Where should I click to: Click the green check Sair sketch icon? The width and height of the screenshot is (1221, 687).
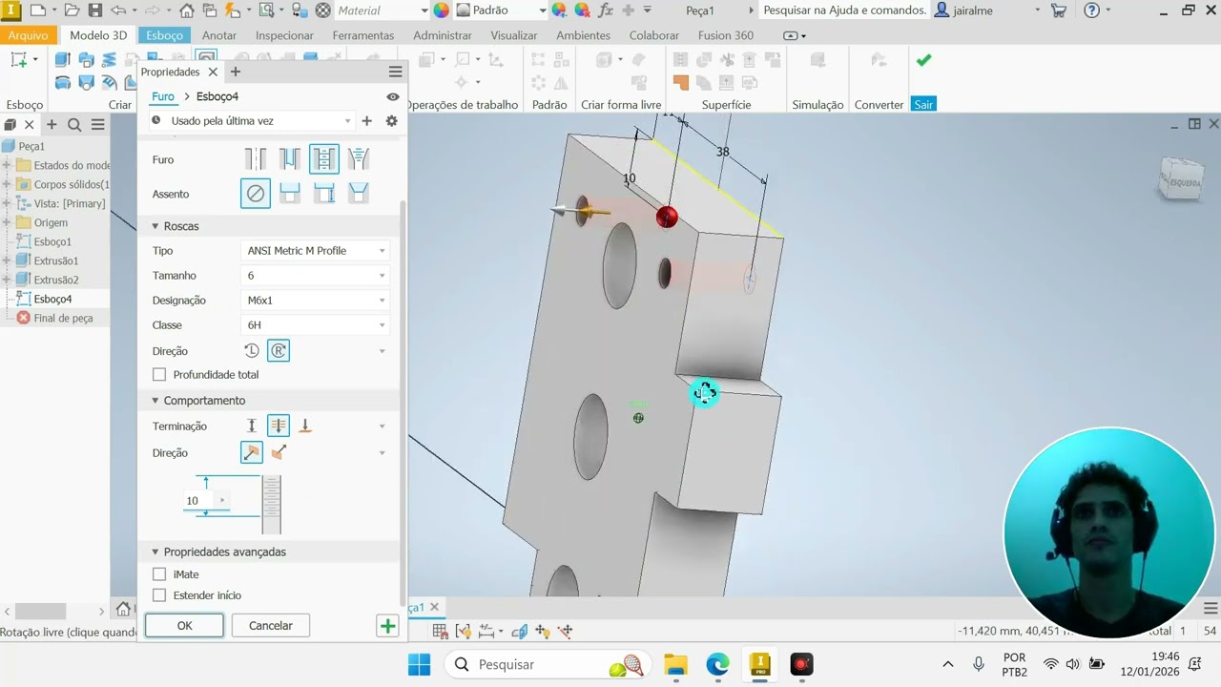(923, 60)
